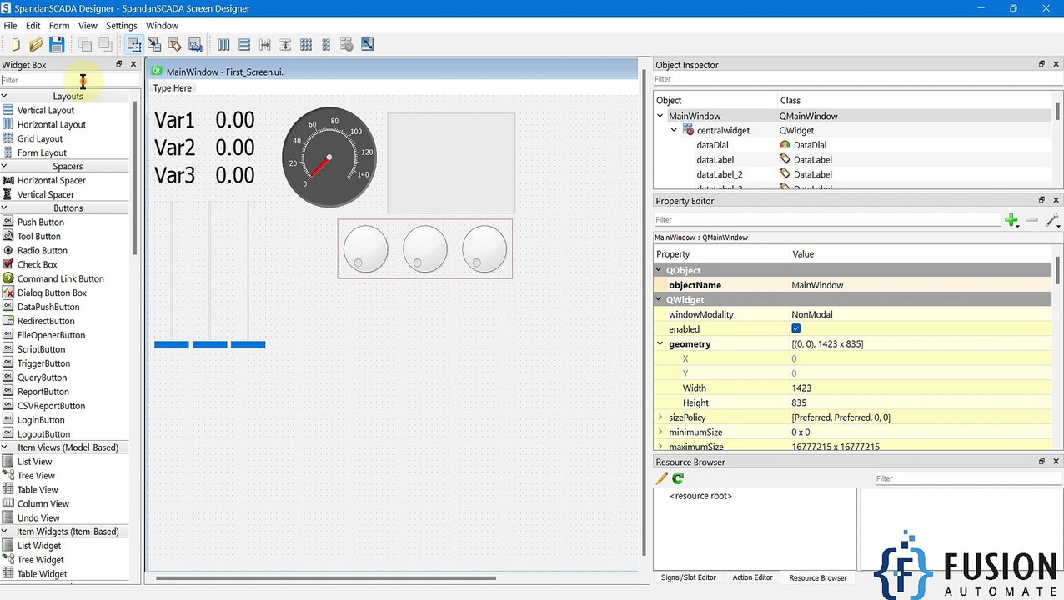Image resolution: width=1064 pixels, height=600 pixels.
Task: Switch to the Action Editor tab
Action: coord(752,577)
